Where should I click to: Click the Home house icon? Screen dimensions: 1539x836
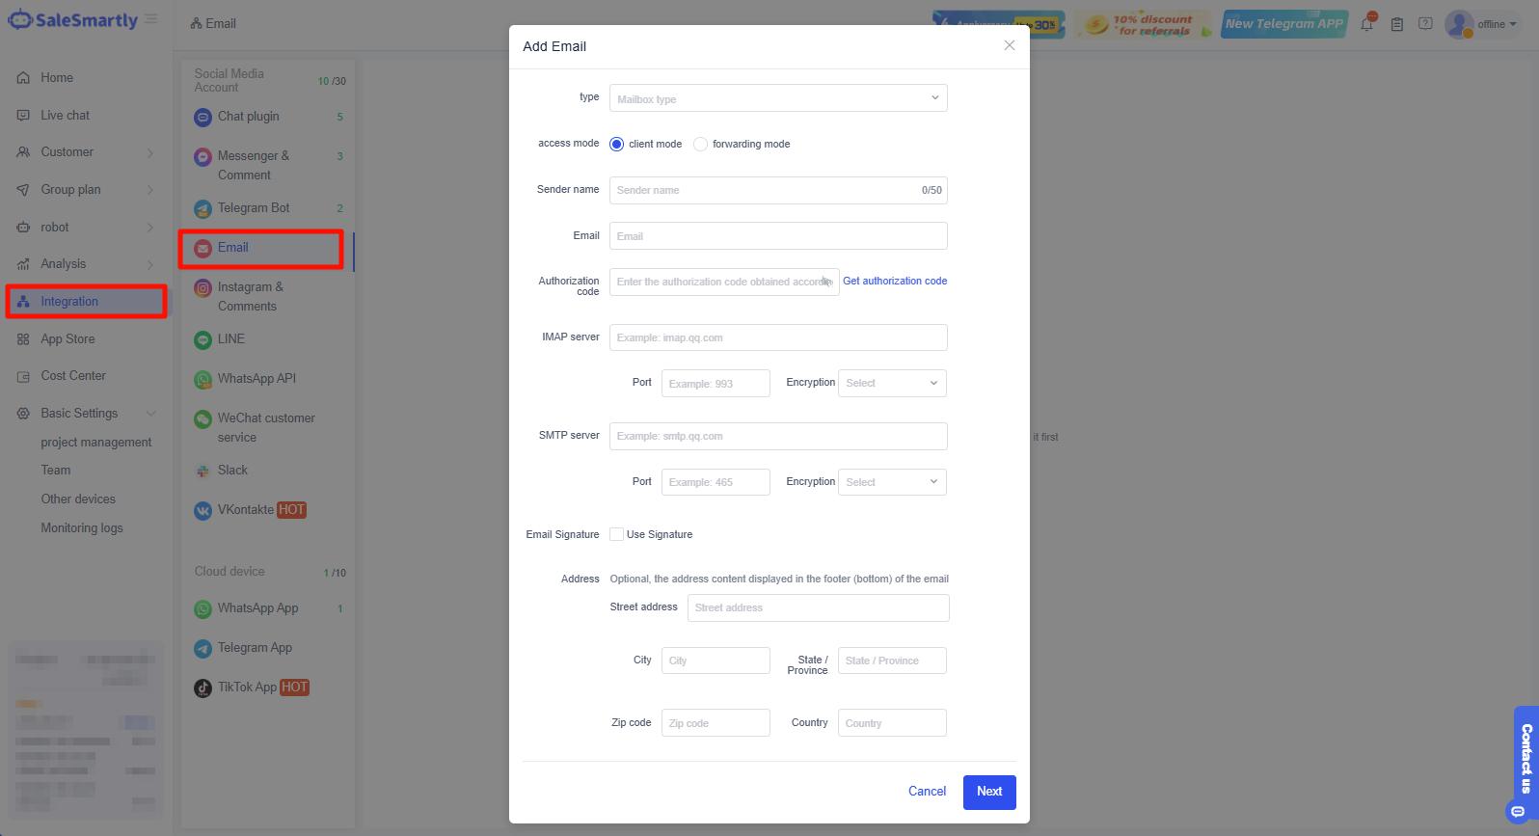click(23, 78)
